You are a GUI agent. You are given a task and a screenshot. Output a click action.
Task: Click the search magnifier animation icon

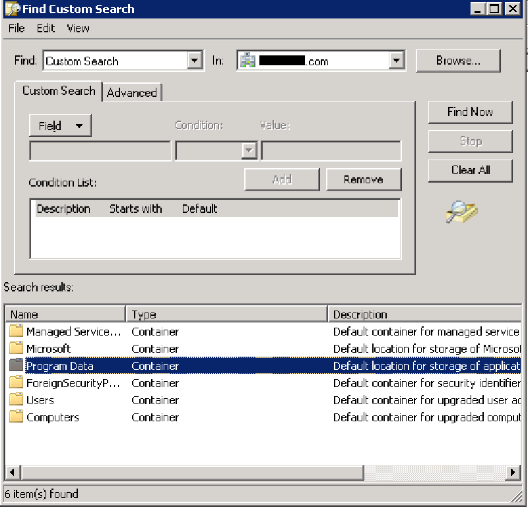tap(461, 212)
